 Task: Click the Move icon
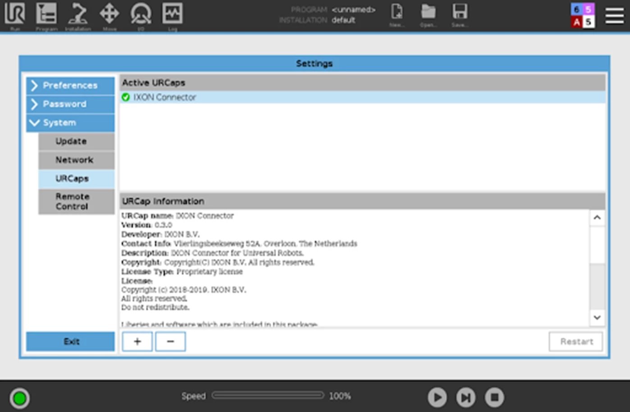point(109,16)
